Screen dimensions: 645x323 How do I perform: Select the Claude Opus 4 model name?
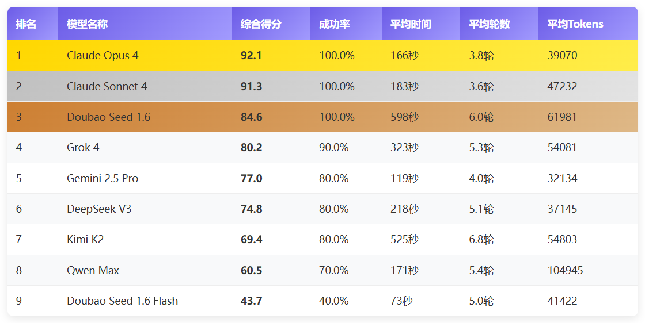pyautogui.click(x=103, y=55)
